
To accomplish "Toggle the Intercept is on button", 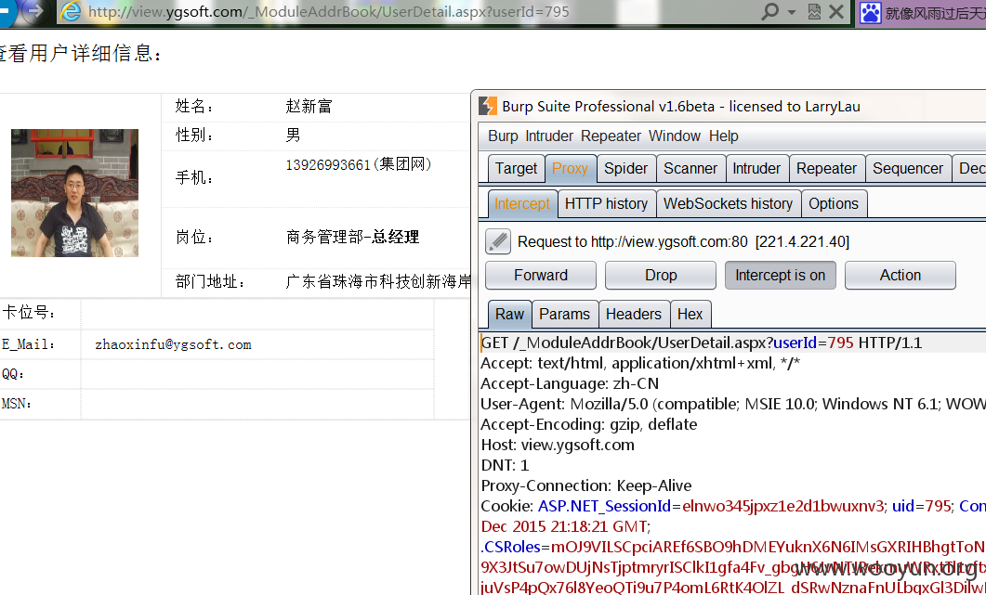I will pos(781,275).
